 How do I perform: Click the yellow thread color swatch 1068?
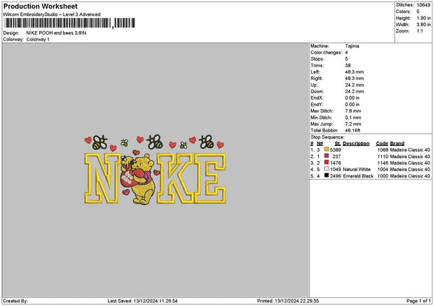[326, 149]
